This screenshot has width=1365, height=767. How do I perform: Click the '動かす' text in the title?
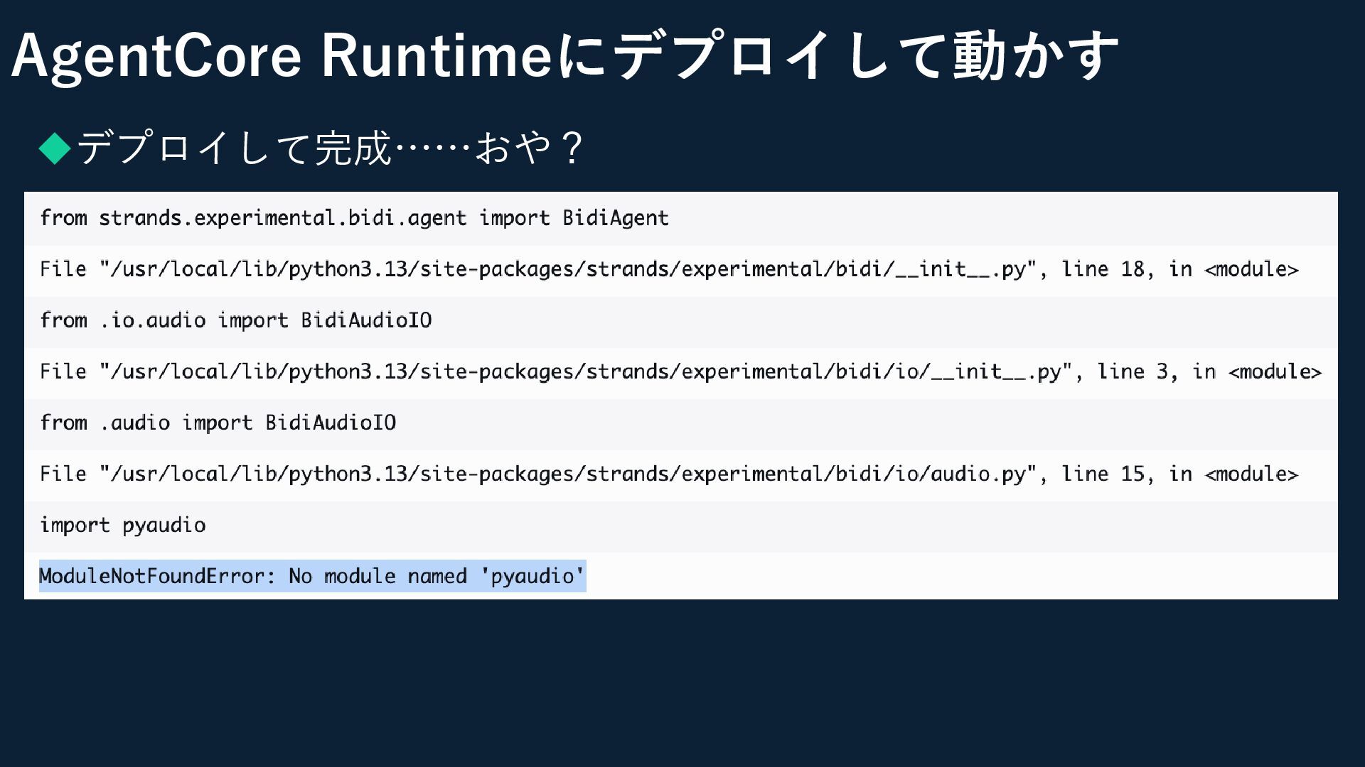pyautogui.click(x=1035, y=55)
